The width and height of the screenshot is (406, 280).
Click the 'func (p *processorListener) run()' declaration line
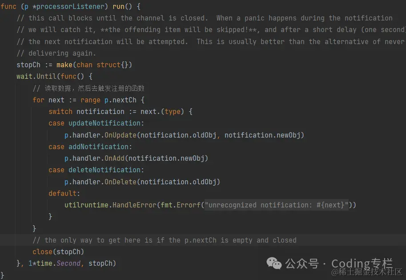(70, 7)
